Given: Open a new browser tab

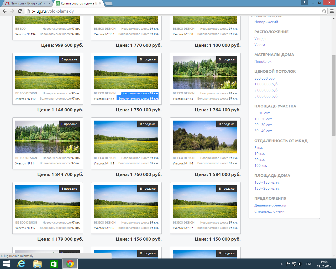Looking at the screenshot, I should pos(108,3).
